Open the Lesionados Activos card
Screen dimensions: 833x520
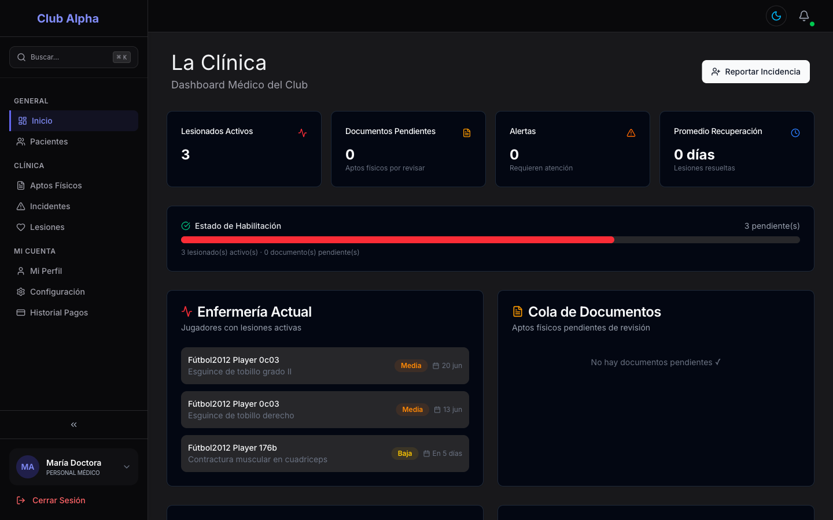[244, 149]
